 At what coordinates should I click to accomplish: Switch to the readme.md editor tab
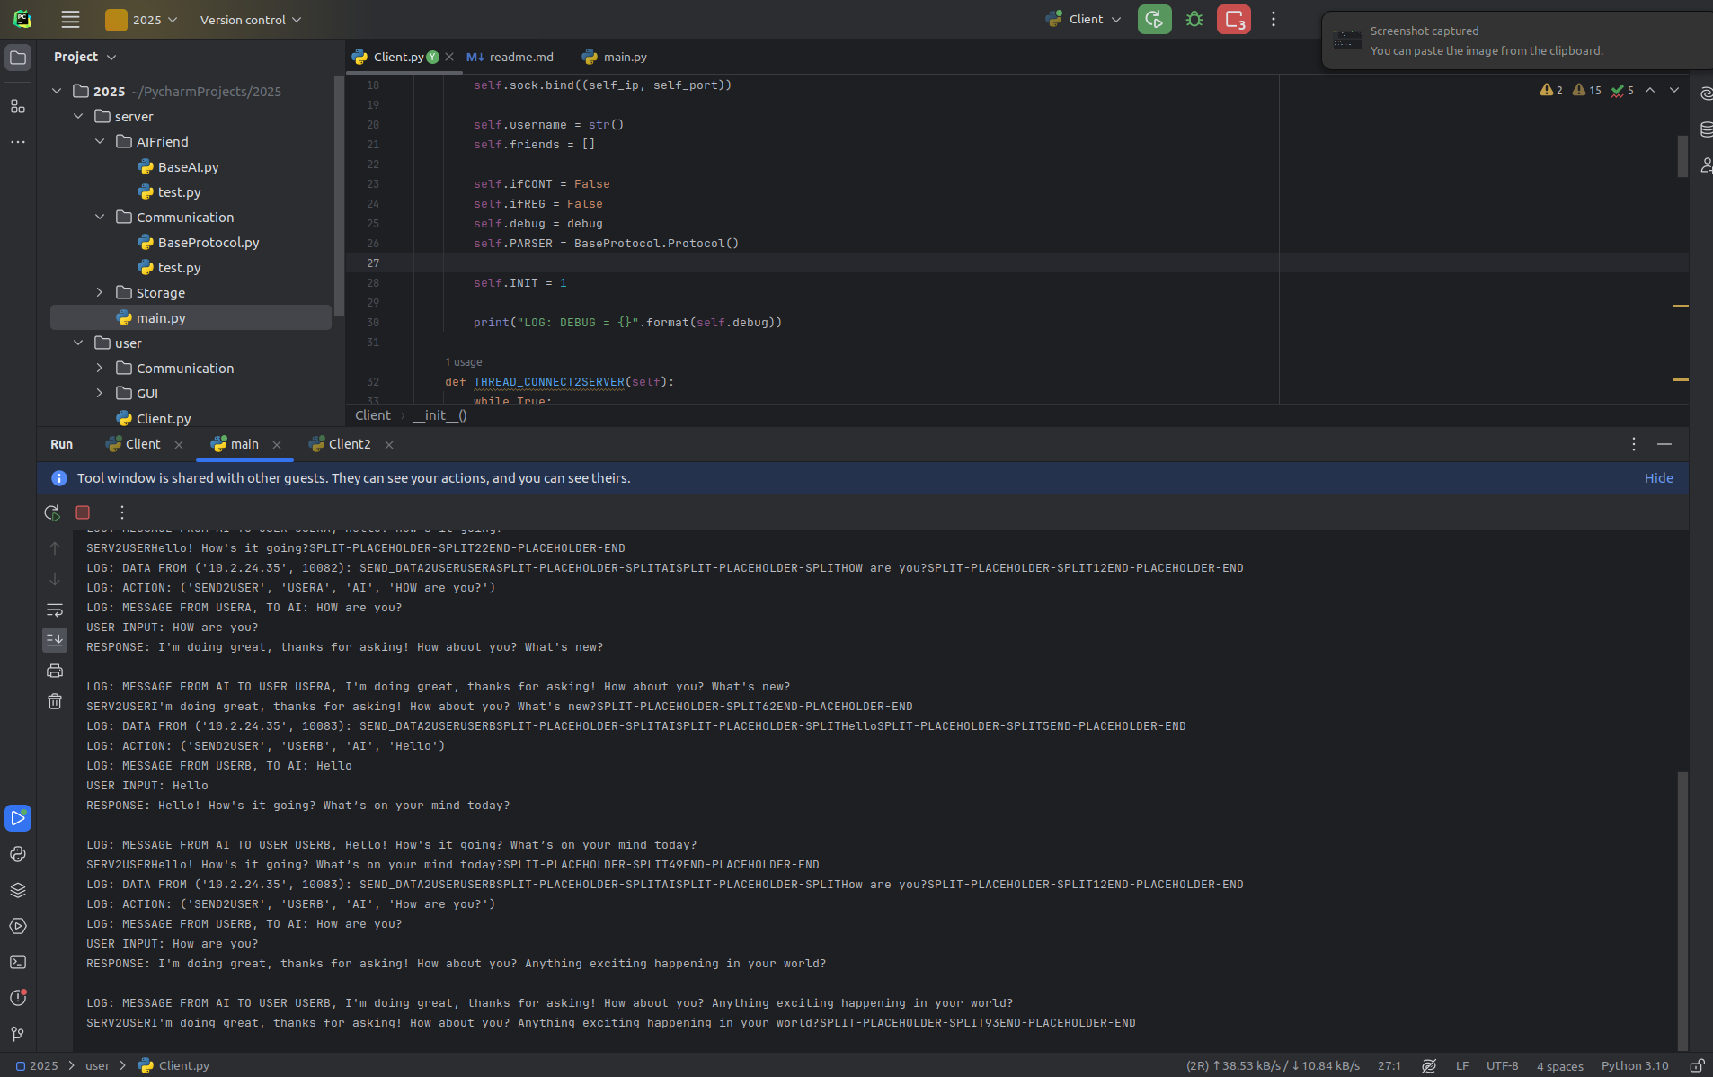(510, 57)
